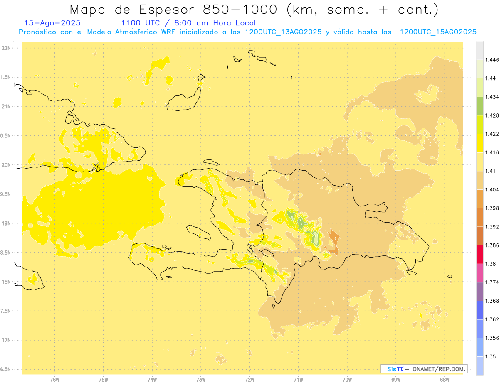Screen dimensions: 499x385
Task: Click the colorbar value '1.38'
Action: [x=491, y=264]
